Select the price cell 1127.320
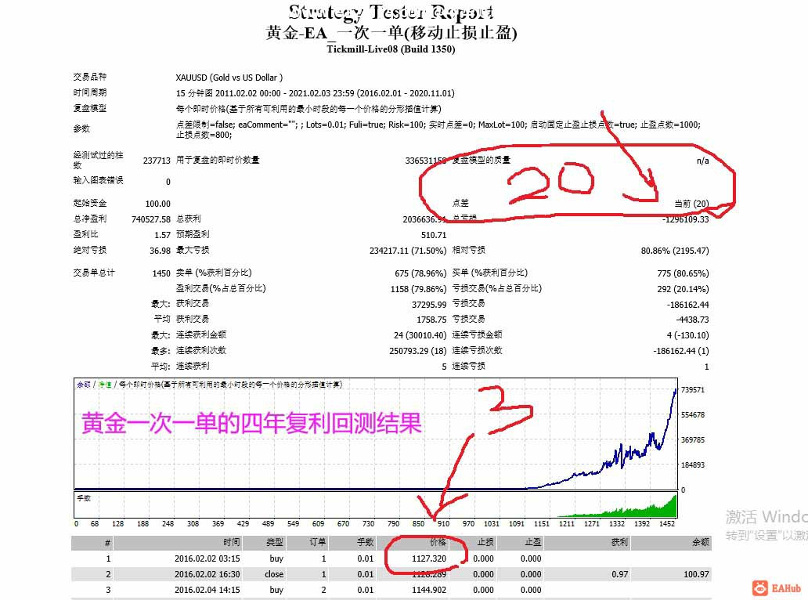The width and height of the screenshot is (808, 600). pyautogui.click(x=429, y=558)
